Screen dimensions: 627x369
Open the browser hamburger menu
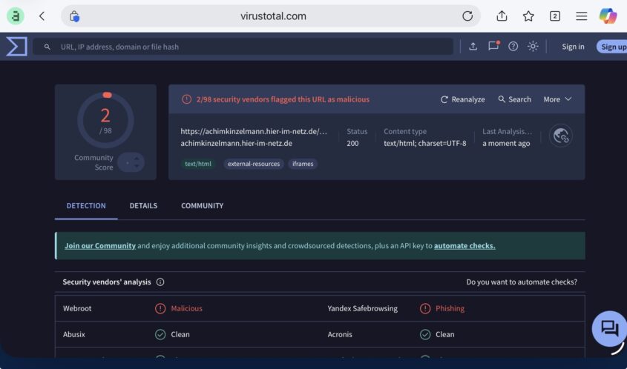(582, 16)
